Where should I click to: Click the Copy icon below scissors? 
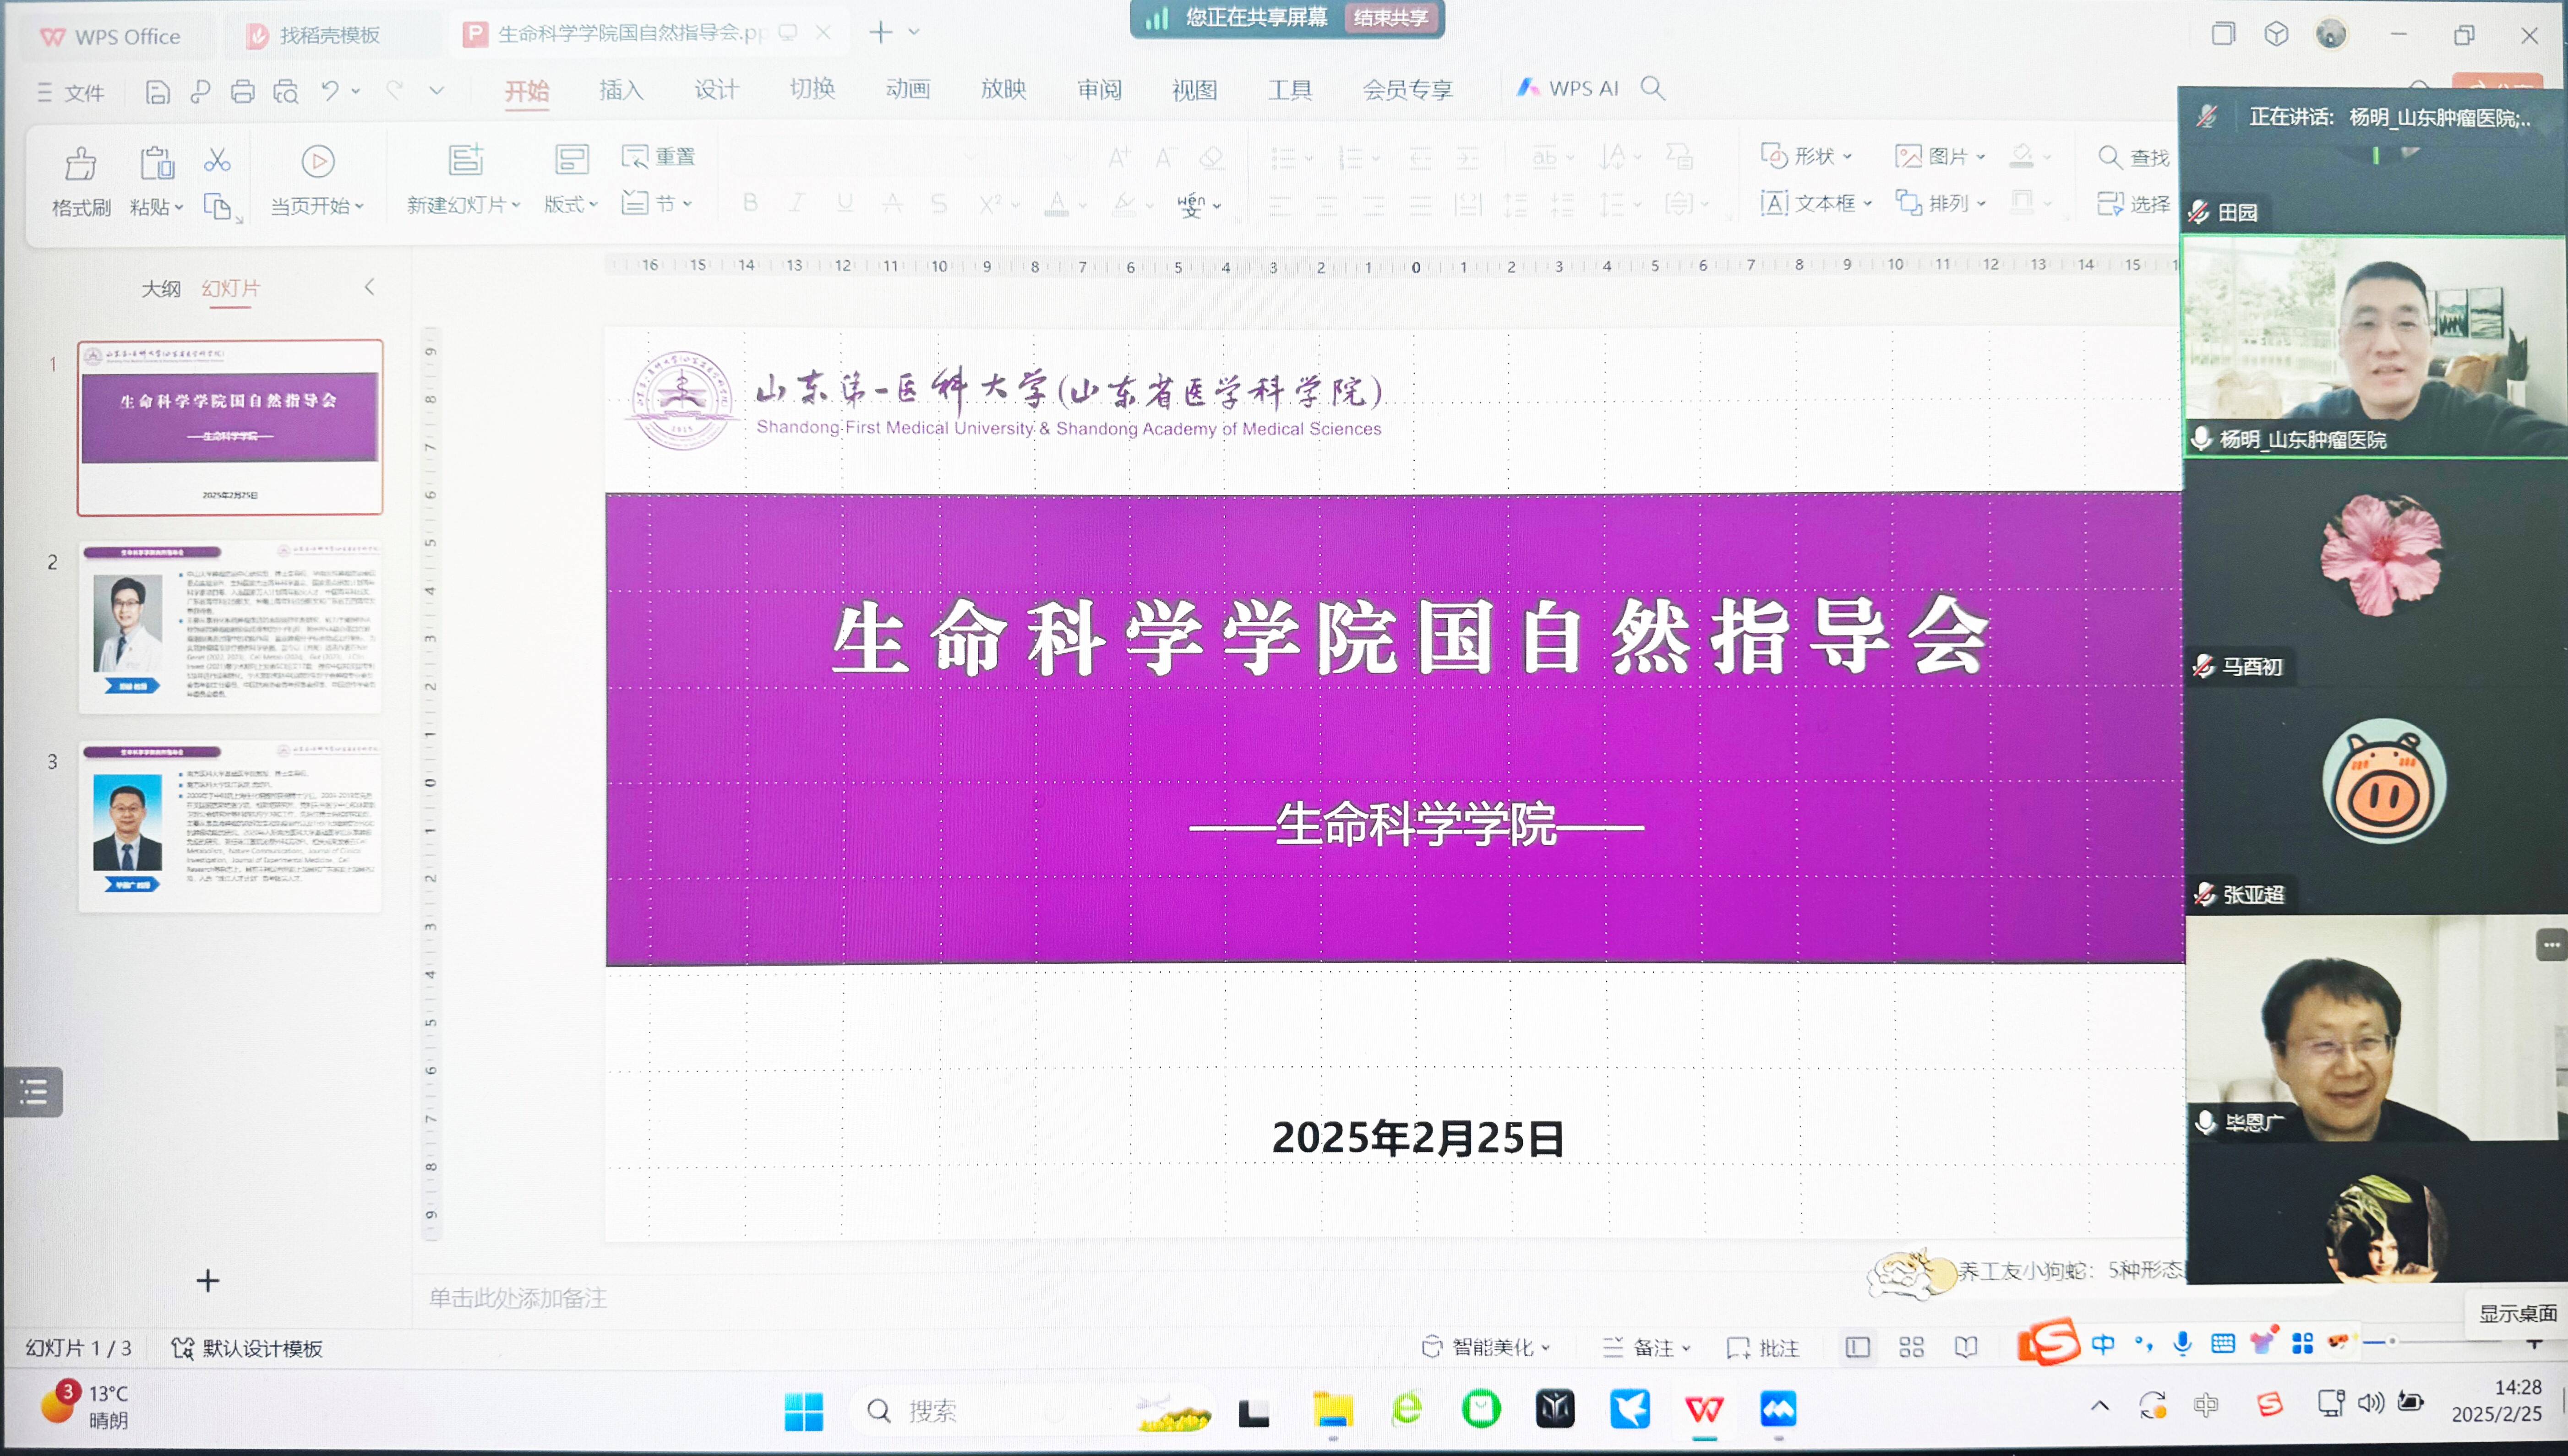click(218, 206)
